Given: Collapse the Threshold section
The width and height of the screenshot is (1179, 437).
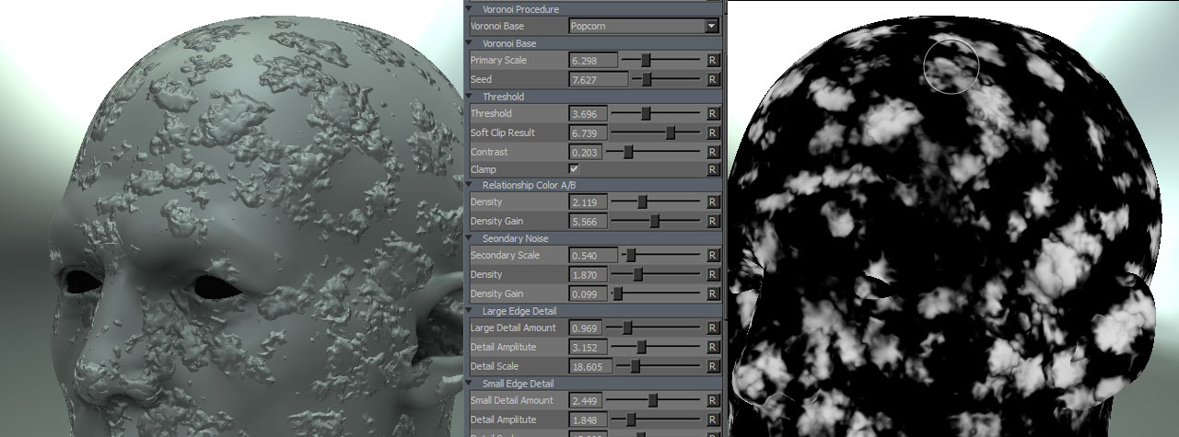Looking at the screenshot, I should coord(473,97).
